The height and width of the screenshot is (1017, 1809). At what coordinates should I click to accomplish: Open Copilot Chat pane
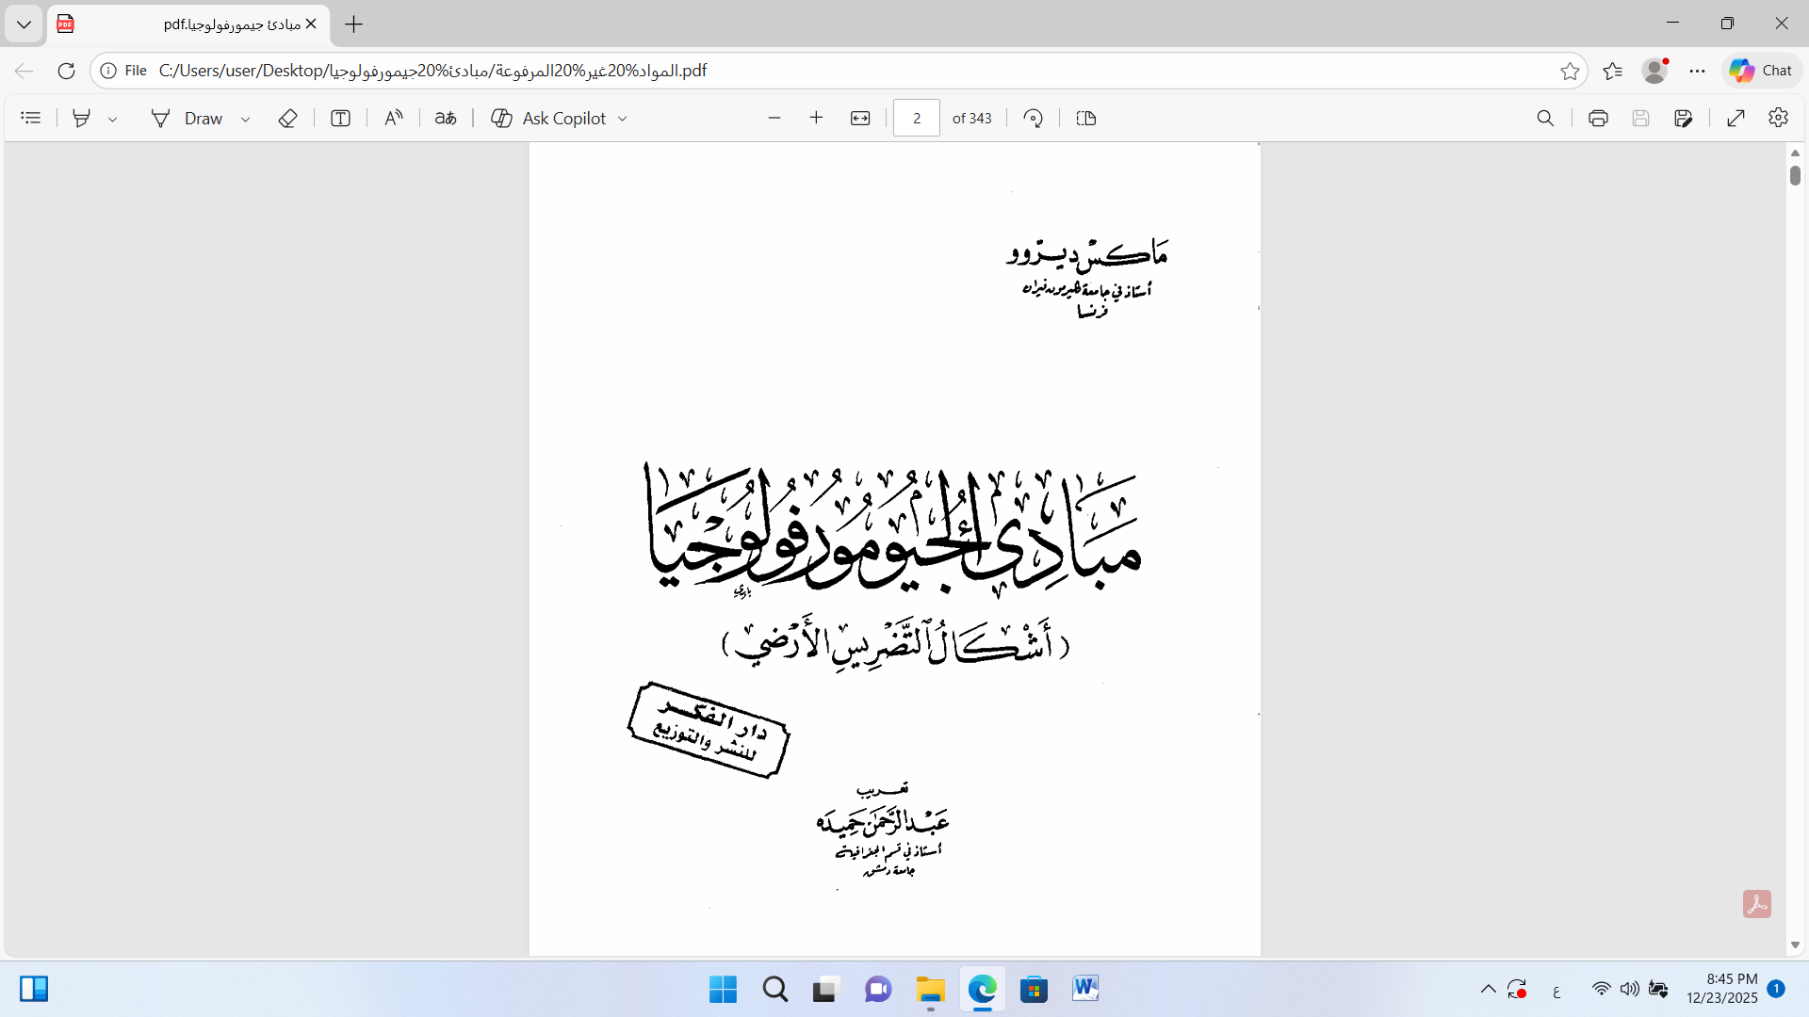click(1761, 71)
